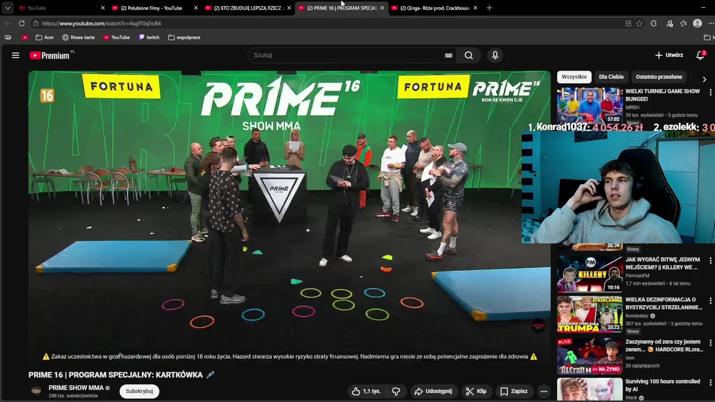This screenshot has height=402, width=715.
Task: Create a clip with Klip button
Action: (x=476, y=391)
